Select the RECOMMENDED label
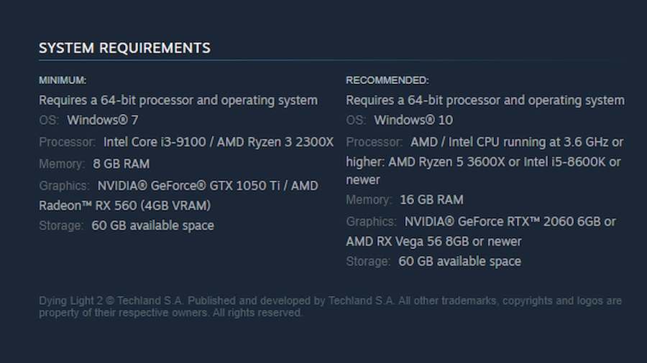The width and height of the screenshot is (647, 363). click(387, 80)
